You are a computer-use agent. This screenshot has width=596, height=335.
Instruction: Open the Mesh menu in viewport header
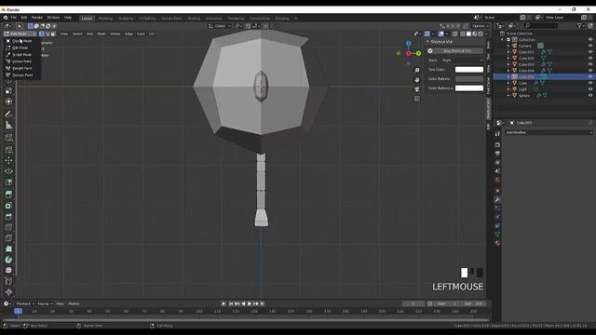(x=102, y=33)
